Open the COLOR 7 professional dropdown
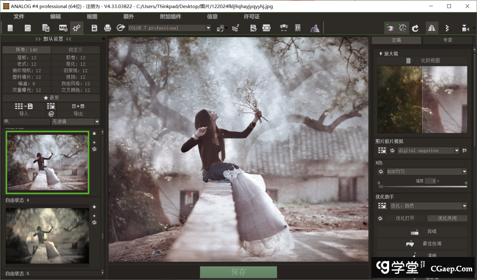The height and width of the screenshot is (280, 477). (x=170, y=28)
